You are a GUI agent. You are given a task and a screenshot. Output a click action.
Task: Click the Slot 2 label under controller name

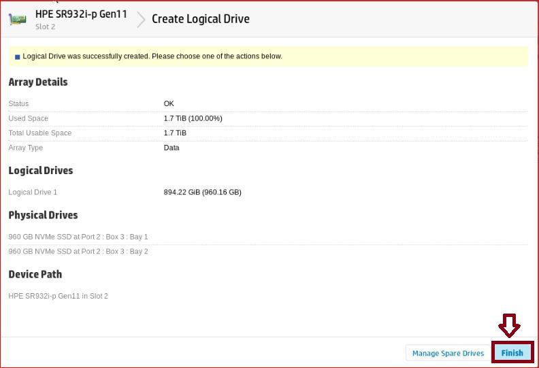pos(45,27)
